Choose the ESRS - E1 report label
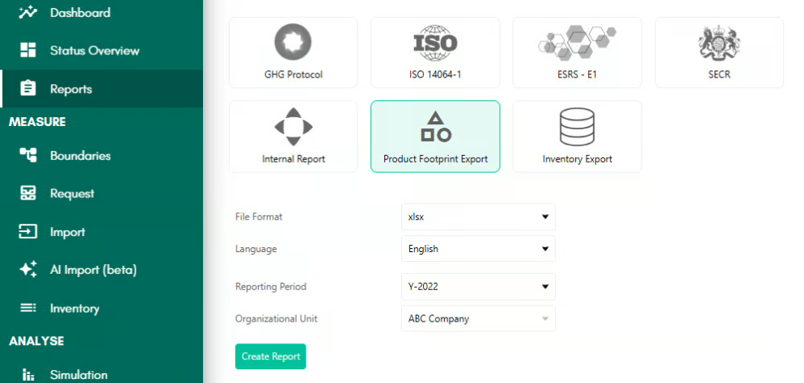The height and width of the screenshot is (383, 804). [577, 74]
